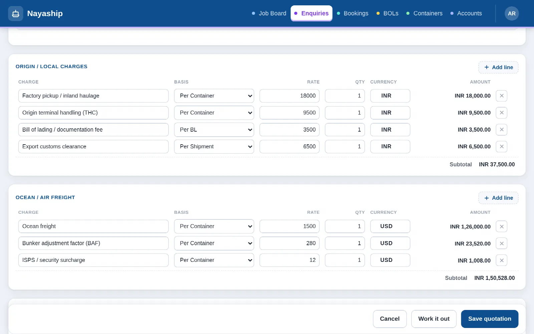This screenshot has height=334, width=534.
Task: Open the AR user avatar
Action: [x=512, y=13]
